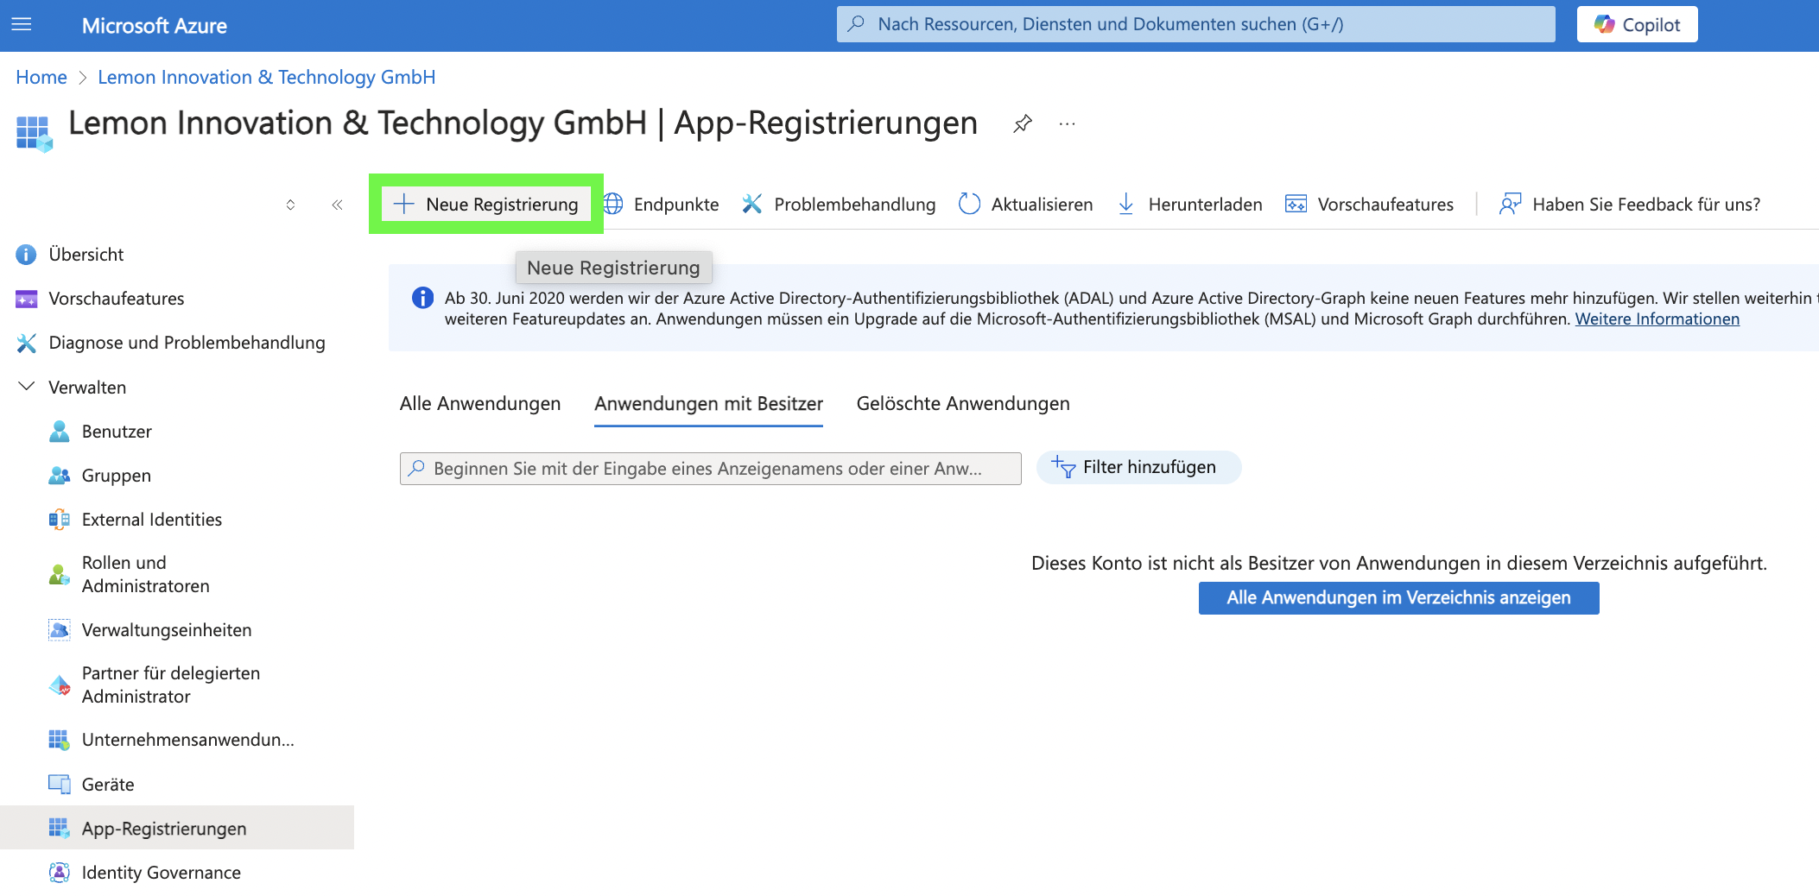Collapse the sidebar with double chevron
The image size is (1819, 896).
pos(337,205)
